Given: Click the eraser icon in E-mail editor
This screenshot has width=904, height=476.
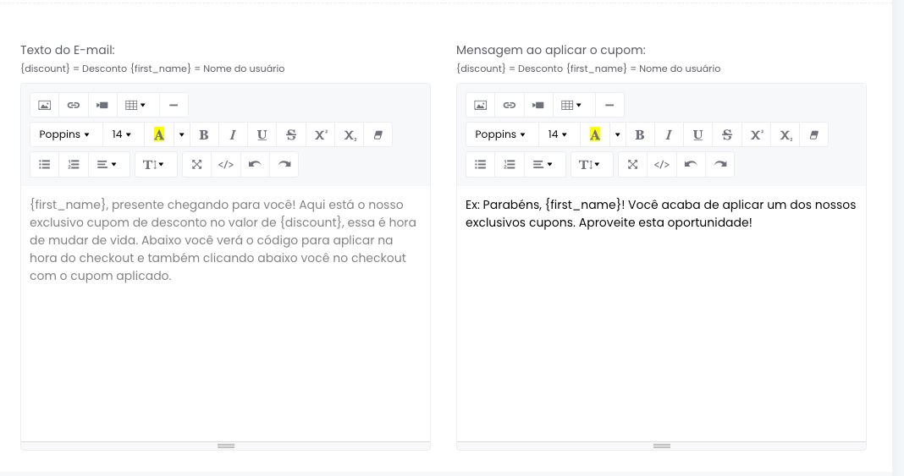Looking at the screenshot, I should click(378, 134).
